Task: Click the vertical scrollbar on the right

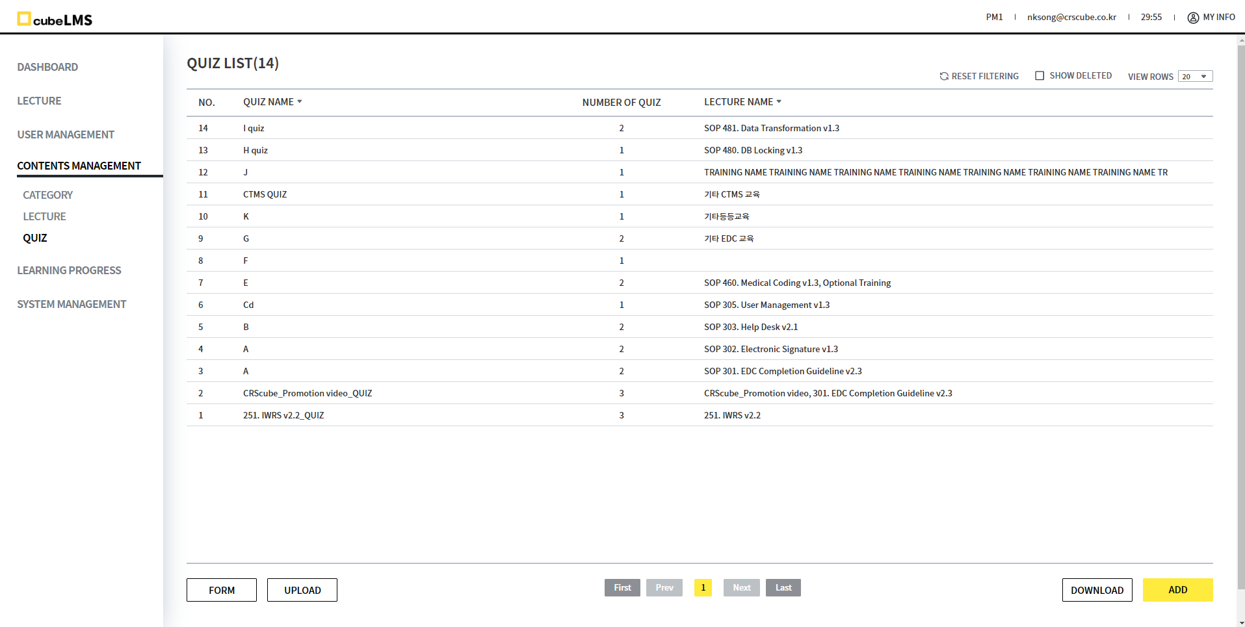Action: pos(1240,312)
